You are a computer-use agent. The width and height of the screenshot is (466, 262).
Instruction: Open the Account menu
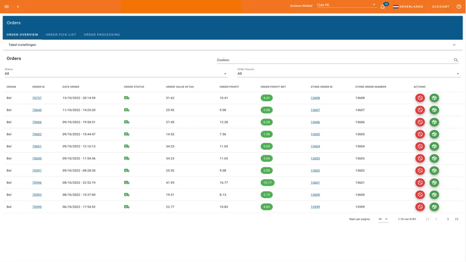point(440,7)
